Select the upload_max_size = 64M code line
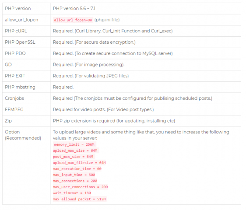 click(75, 150)
